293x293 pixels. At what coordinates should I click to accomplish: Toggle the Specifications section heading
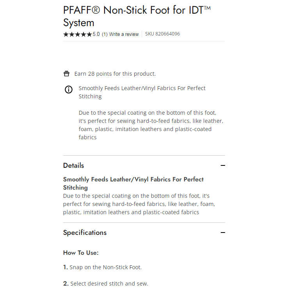click(x=85, y=233)
